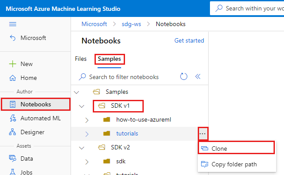Collapse the SDK v1 folder
This screenshot has width=284, height=175.
81,106
